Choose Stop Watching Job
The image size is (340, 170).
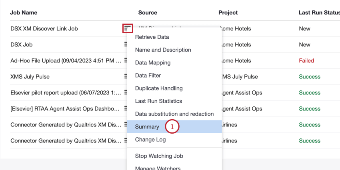pos(159,156)
